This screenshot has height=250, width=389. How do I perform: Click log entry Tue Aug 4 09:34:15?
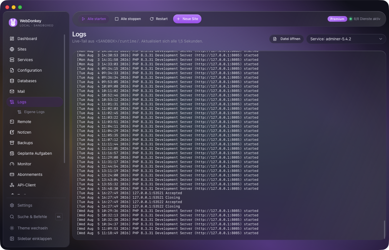point(168,69)
